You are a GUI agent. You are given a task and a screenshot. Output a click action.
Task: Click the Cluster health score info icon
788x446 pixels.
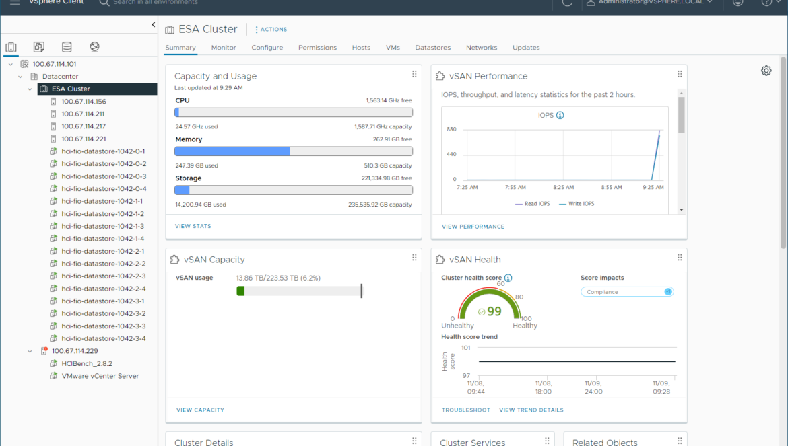coord(508,278)
